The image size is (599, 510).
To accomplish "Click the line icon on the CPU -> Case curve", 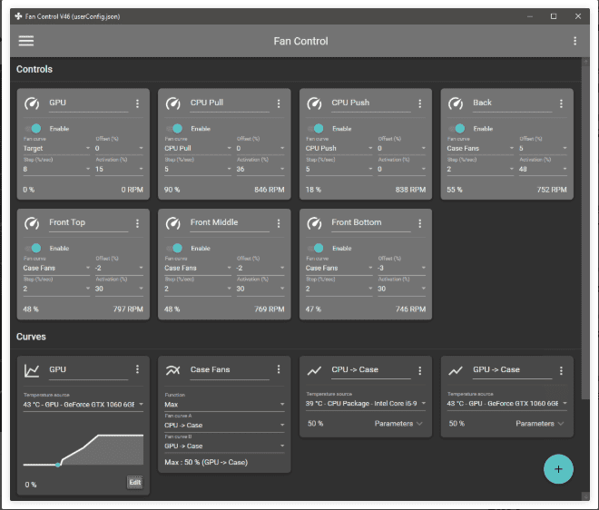I will click(314, 370).
